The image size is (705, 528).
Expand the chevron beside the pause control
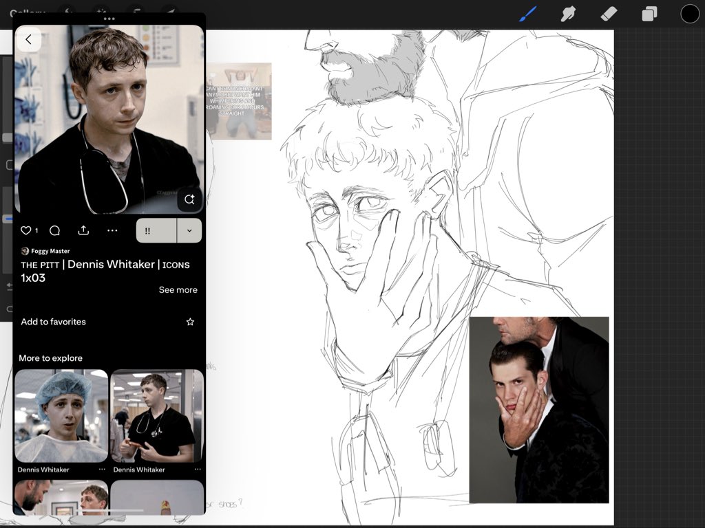coord(189,230)
